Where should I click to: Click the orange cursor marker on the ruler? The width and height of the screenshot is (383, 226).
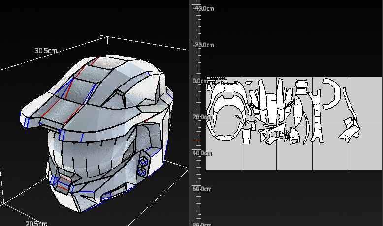tap(197, 141)
